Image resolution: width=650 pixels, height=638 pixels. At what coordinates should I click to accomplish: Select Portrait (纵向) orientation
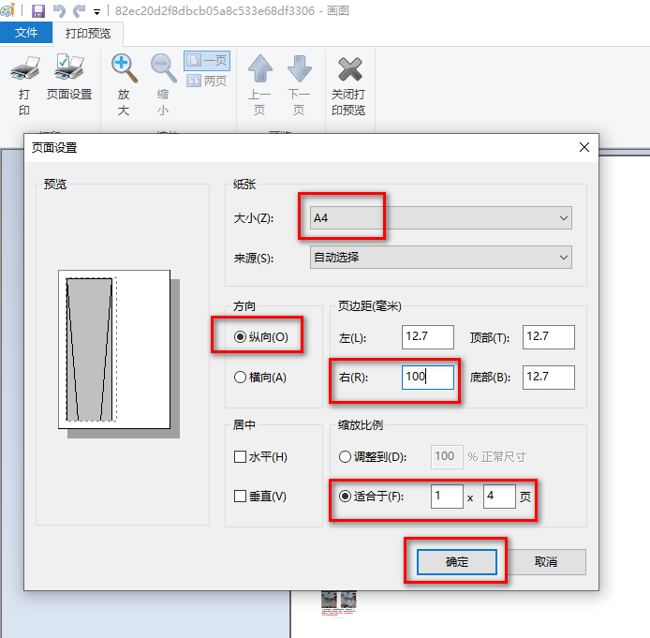coord(241,337)
